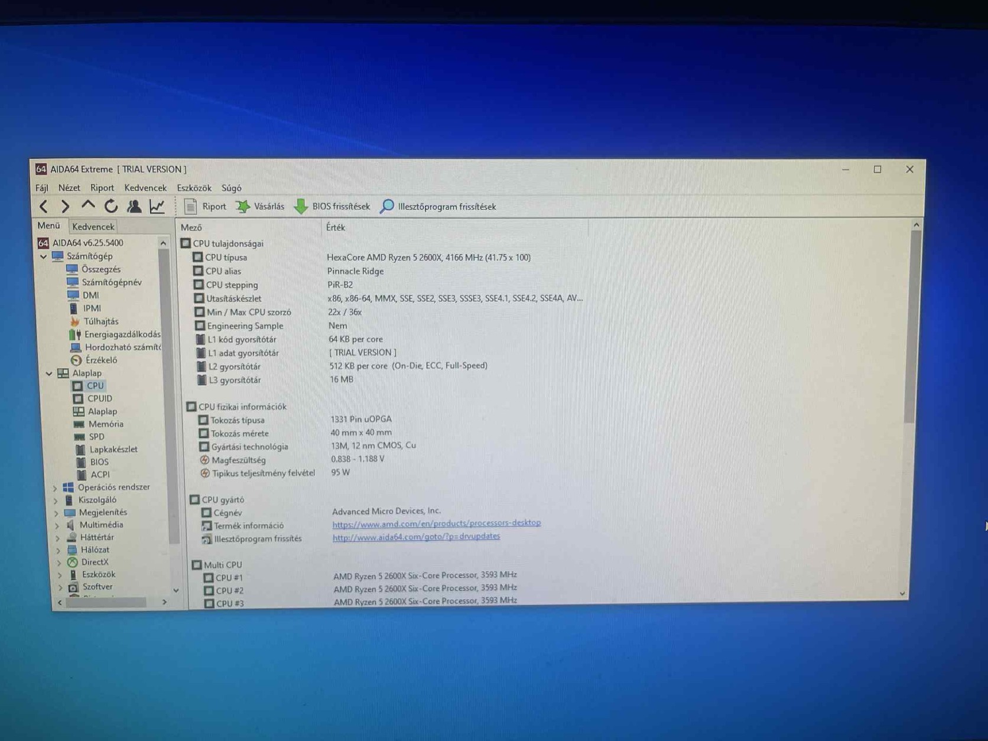The height and width of the screenshot is (741, 988).
Task: Select Energiagazdálkodás in the tree
Action: pyautogui.click(x=115, y=334)
